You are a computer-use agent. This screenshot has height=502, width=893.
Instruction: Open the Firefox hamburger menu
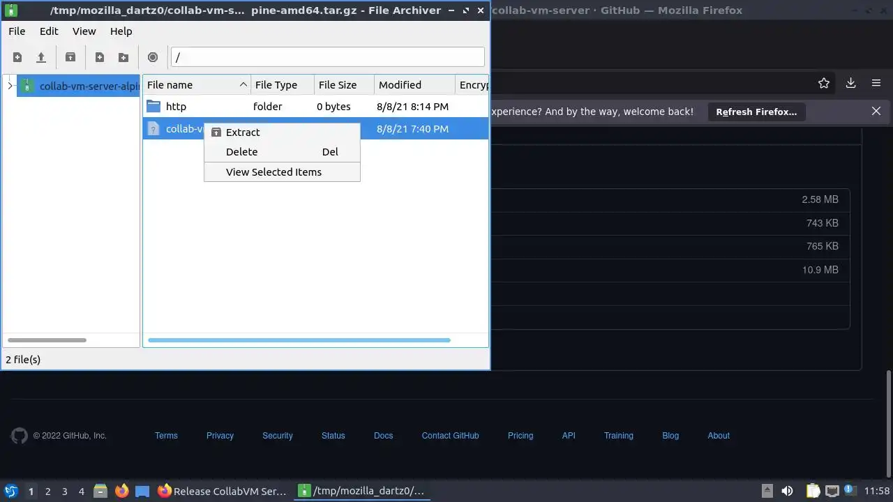(876, 83)
